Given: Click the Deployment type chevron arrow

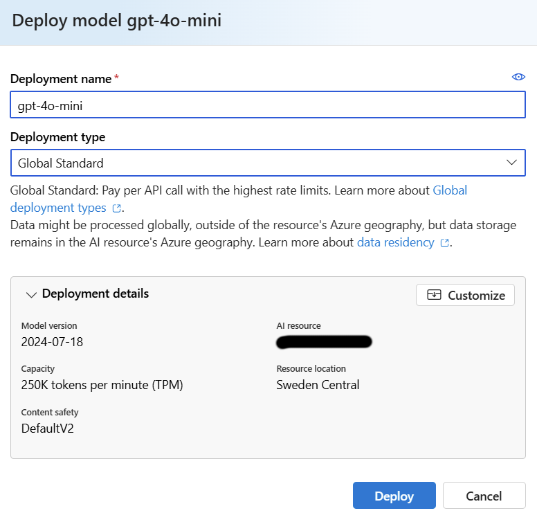Looking at the screenshot, I should click(511, 163).
